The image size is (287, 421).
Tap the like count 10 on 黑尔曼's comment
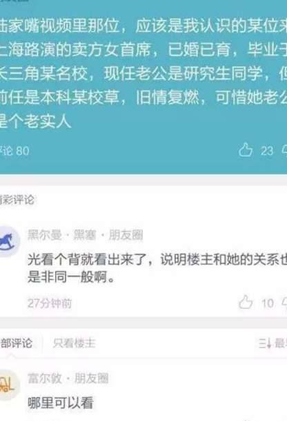268,303
